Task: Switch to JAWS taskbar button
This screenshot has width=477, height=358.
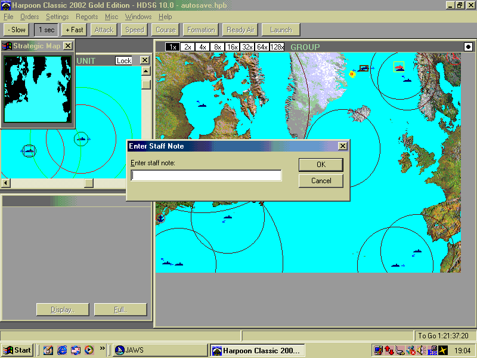Action: pos(160,350)
